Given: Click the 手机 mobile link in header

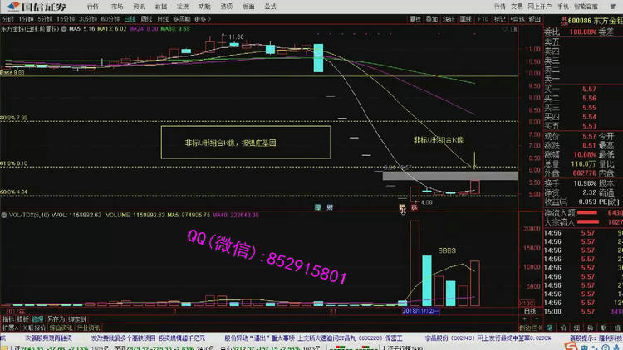Looking at the screenshot, I should click(565, 6).
